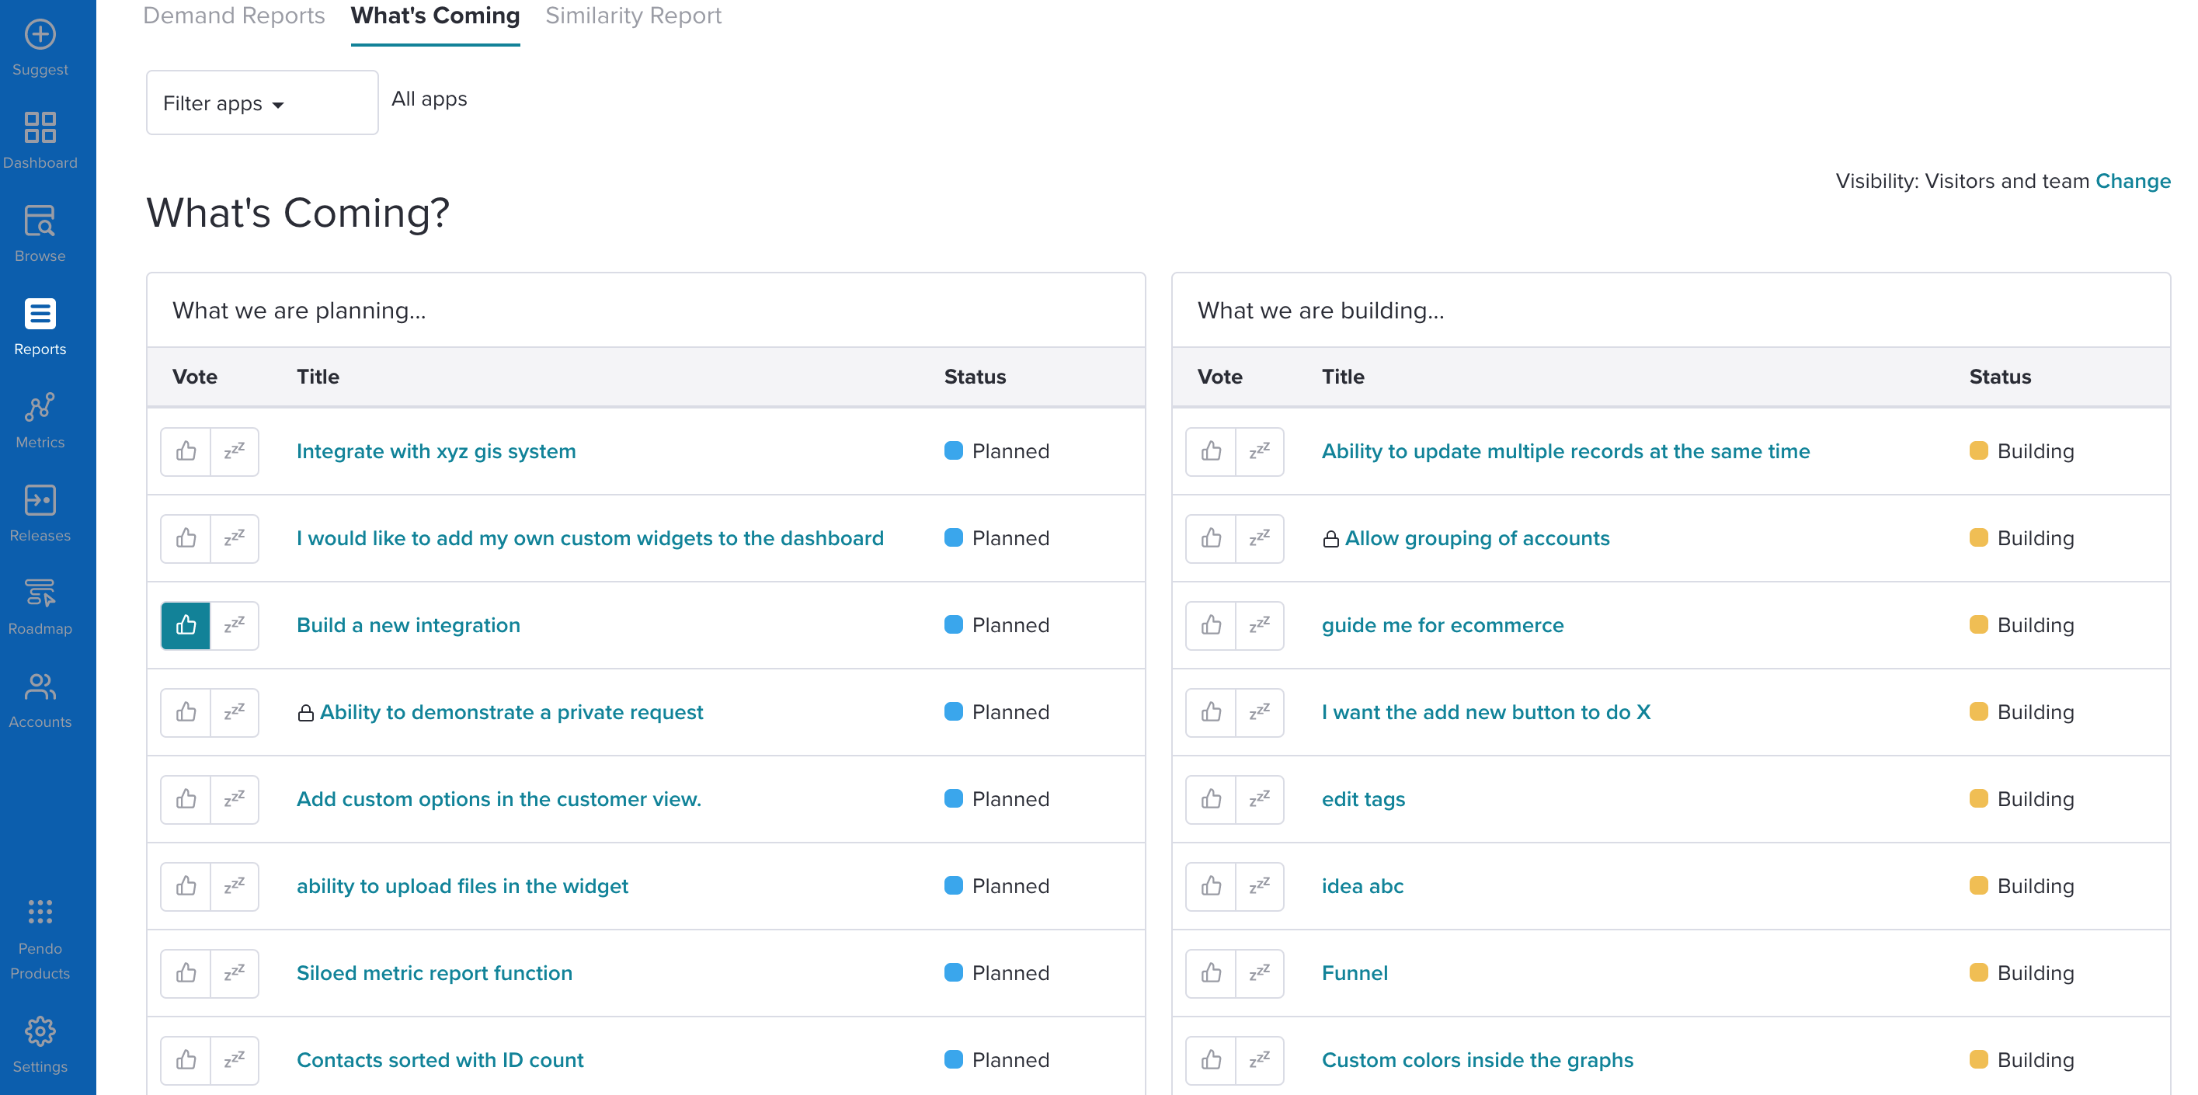
Task: Snooze 'I want the add new button to do X'
Action: (1260, 713)
